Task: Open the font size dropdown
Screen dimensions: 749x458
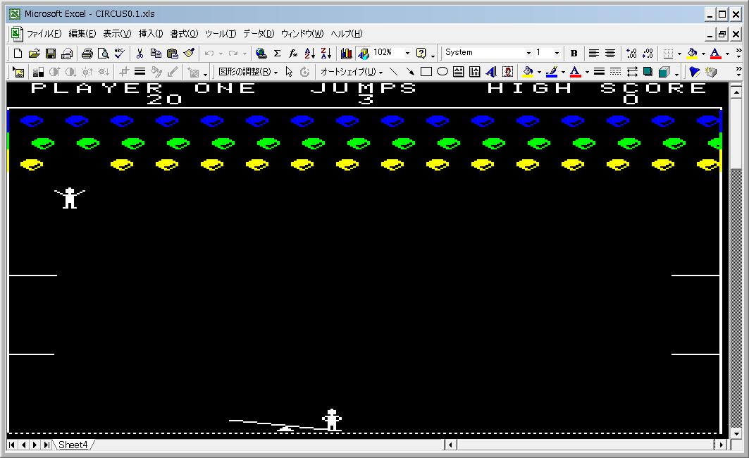Action: (x=557, y=54)
